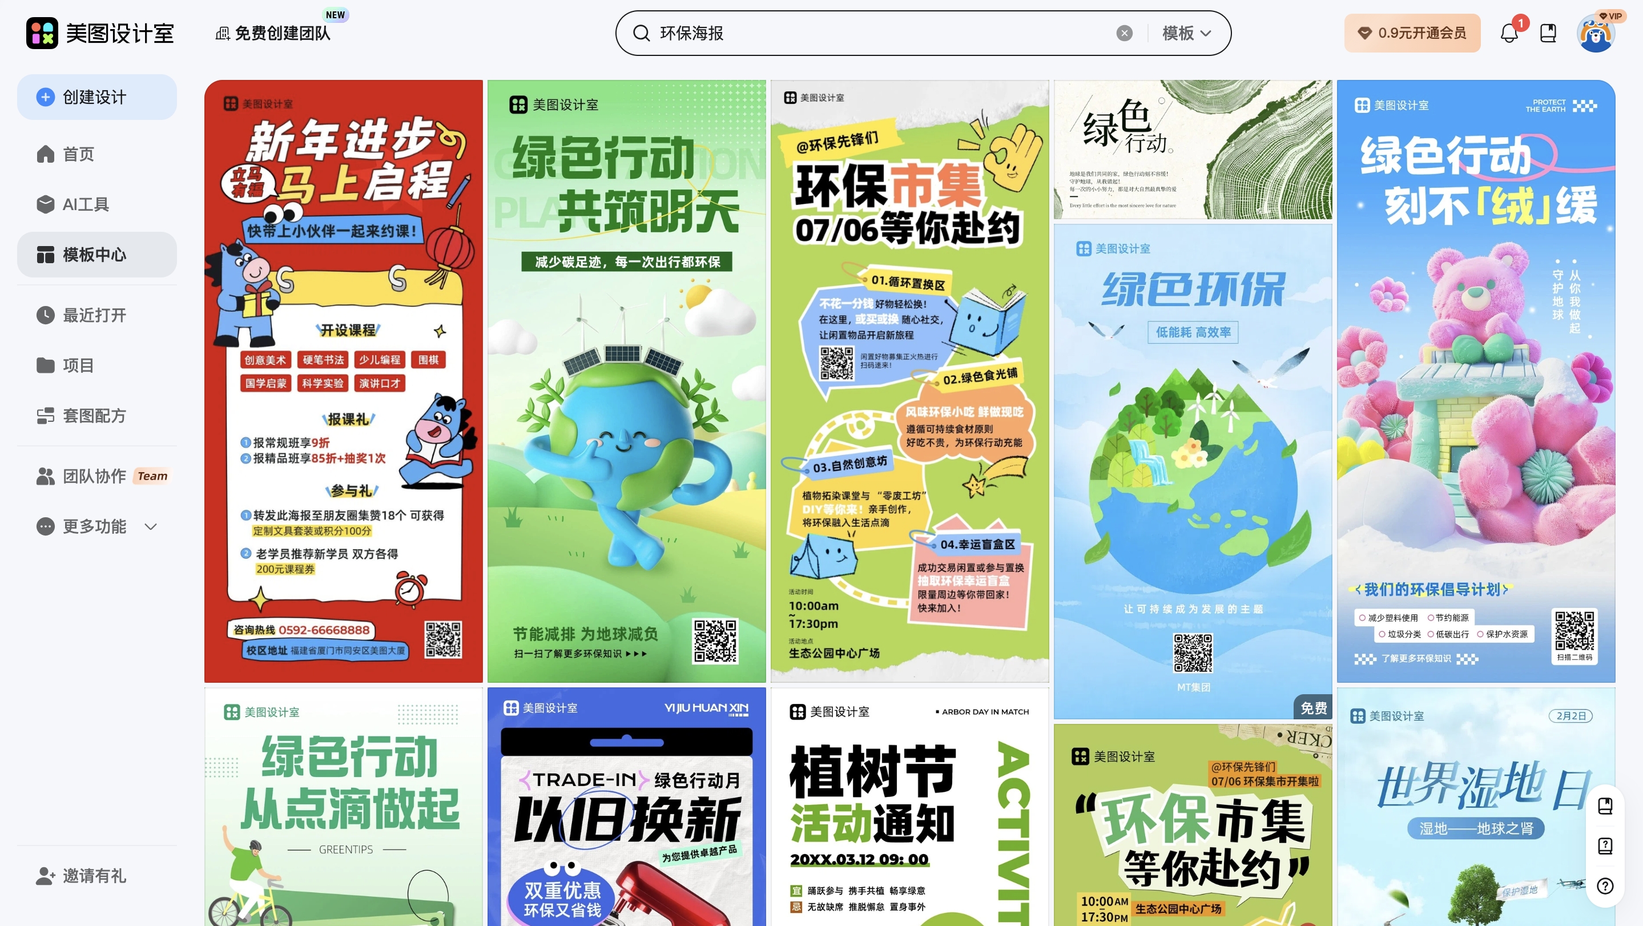Click 免费创建团队 at the top
Image resolution: width=1643 pixels, height=926 pixels.
pos(283,33)
